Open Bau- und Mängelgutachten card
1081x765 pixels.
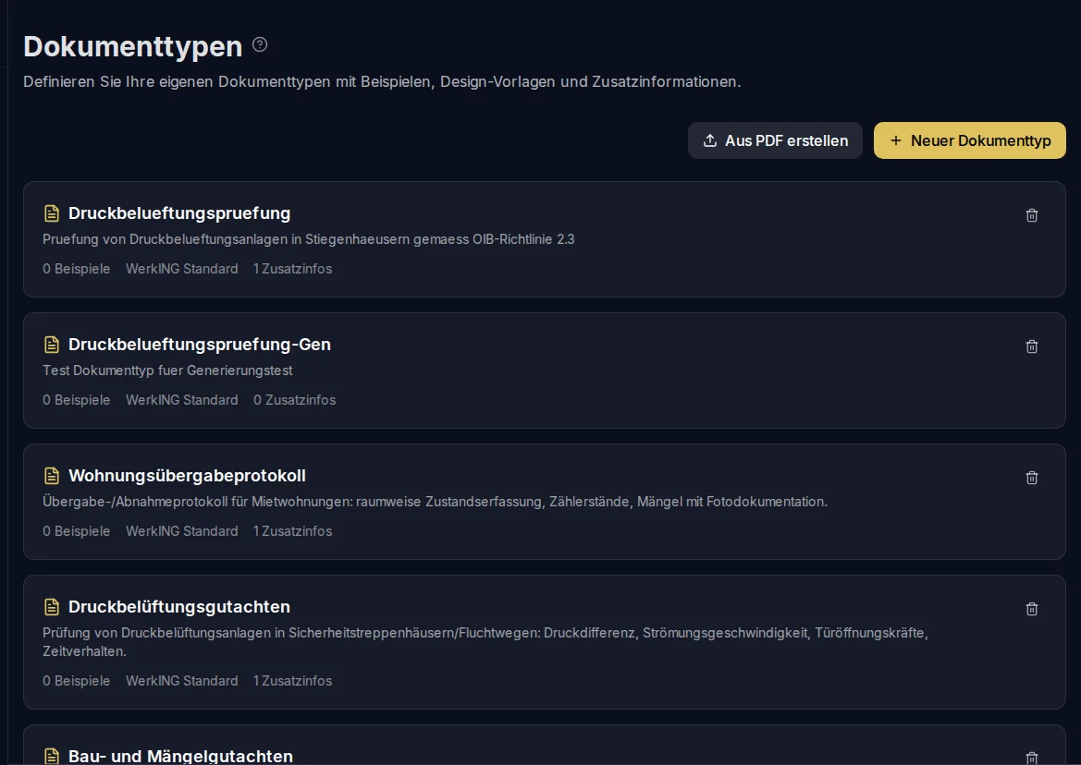coord(180,756)
